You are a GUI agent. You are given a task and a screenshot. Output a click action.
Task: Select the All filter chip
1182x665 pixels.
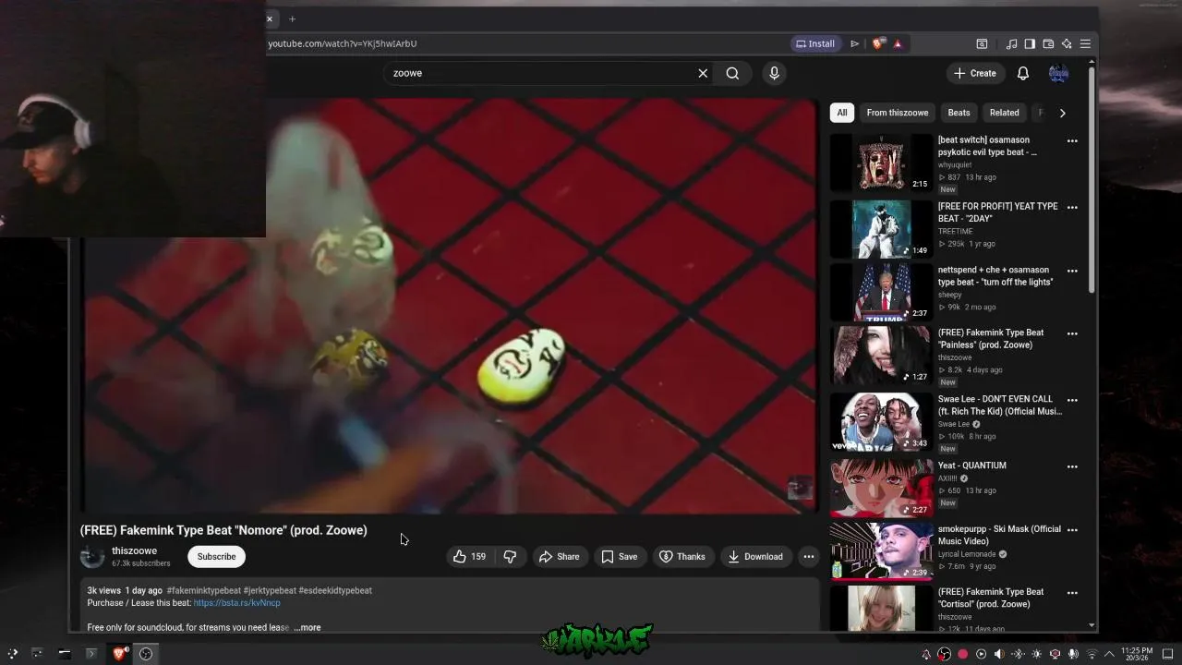(x=841, y=113)
